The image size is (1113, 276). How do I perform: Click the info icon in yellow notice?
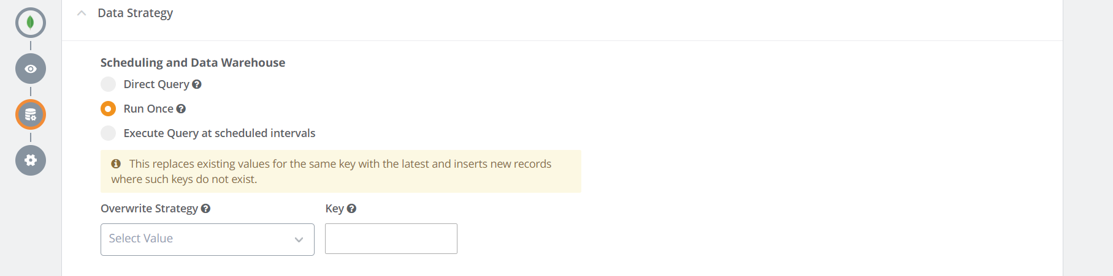(x=116, y=164)
